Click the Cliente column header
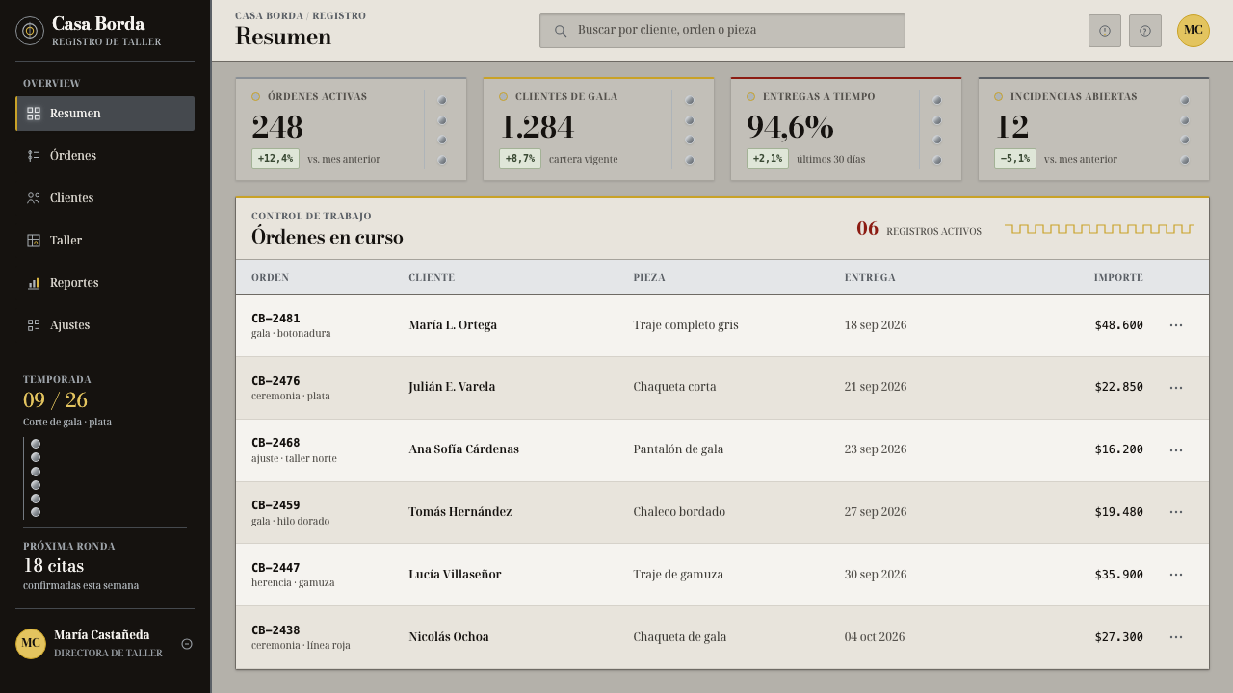The height and width of the screenshot is (693, 1233). [432, 278]
